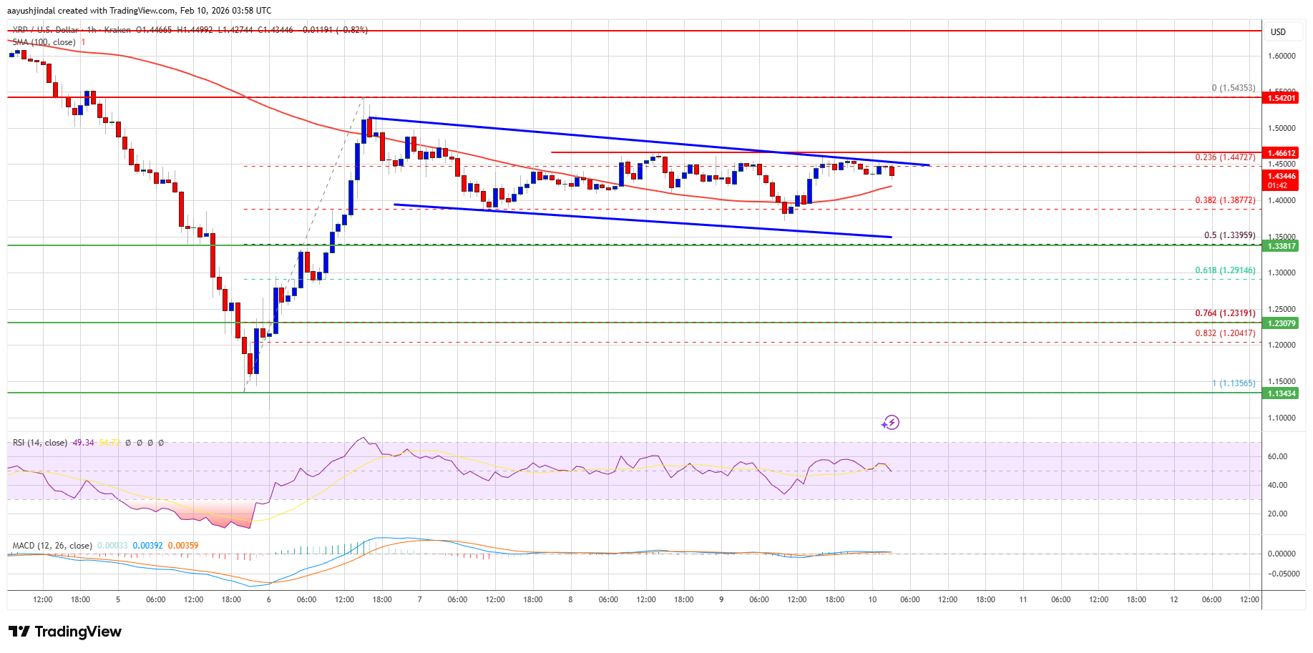Click the current price label 1.43446
1313x653 pixels.
pos(1282,177)
